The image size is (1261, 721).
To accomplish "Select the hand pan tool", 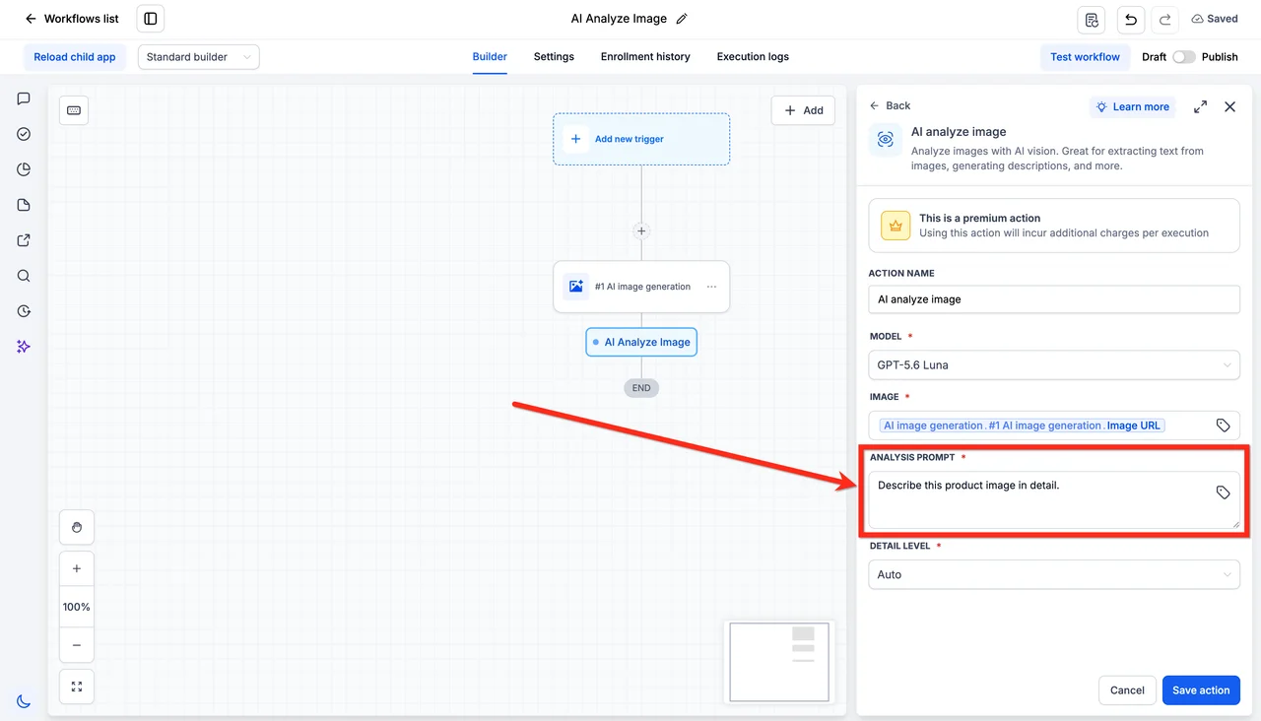I will 77,528.
